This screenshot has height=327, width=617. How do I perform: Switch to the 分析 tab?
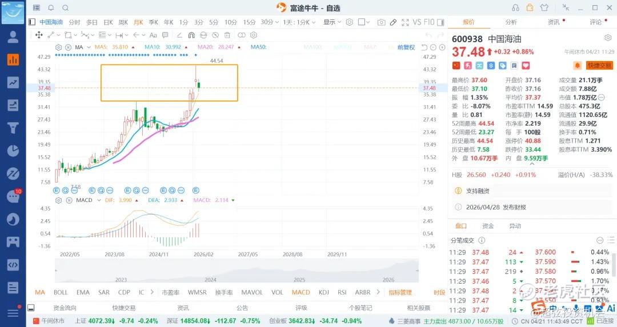[511, 22]
